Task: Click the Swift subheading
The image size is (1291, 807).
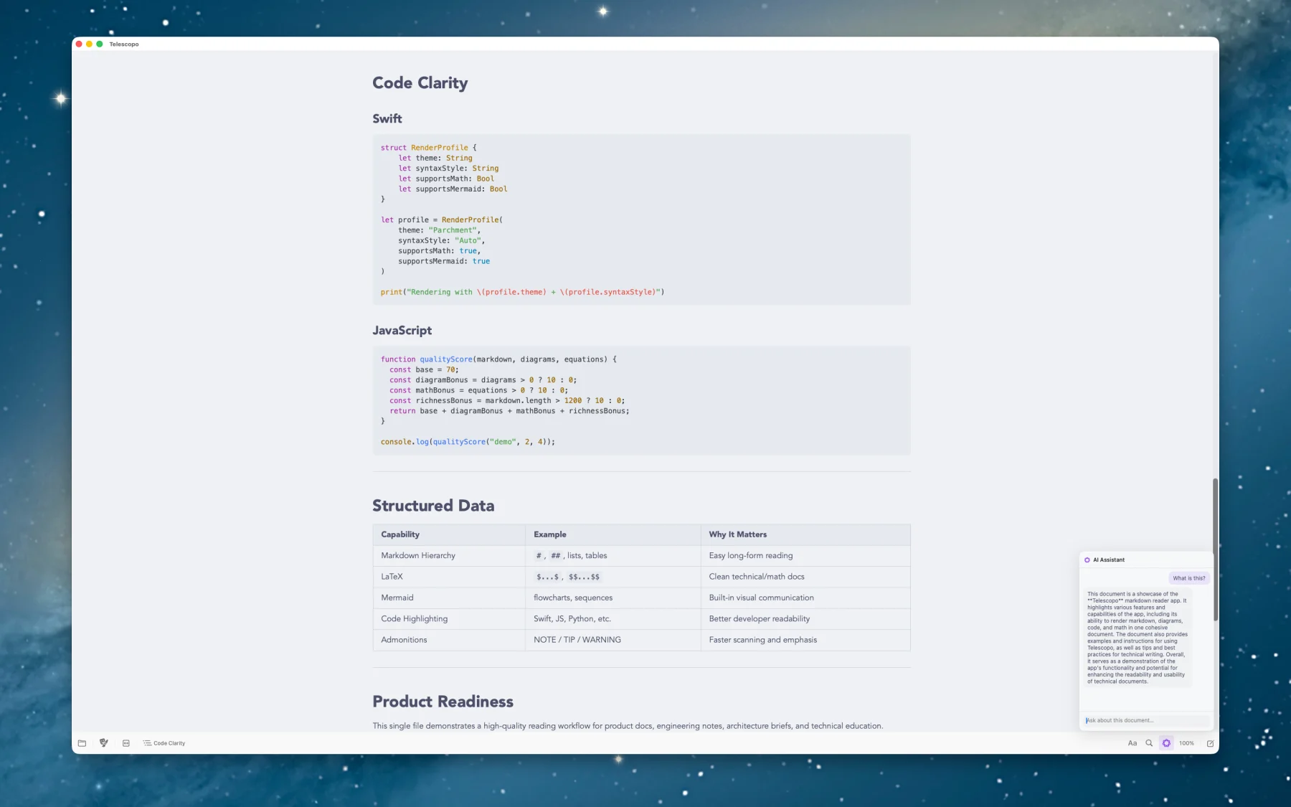Action: coord(387,118)
